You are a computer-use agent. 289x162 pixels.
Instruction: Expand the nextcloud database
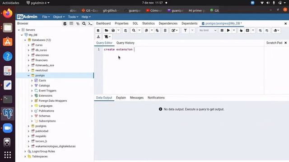click(x=28, y=70)
